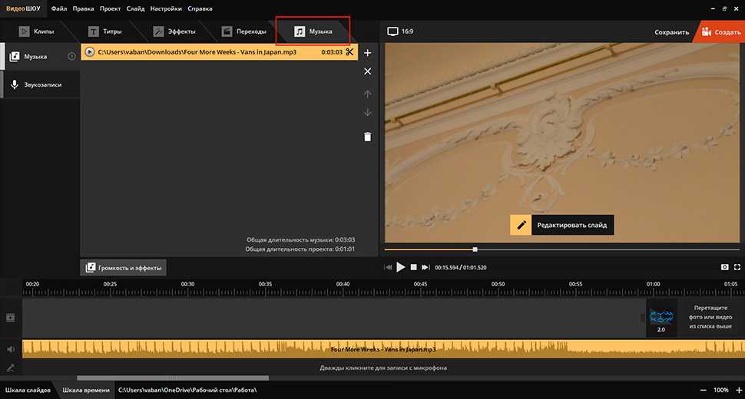Expand the Музыка sidebar info arrow
This screenshot has width=745, height=399.
(x=71, y=56)
